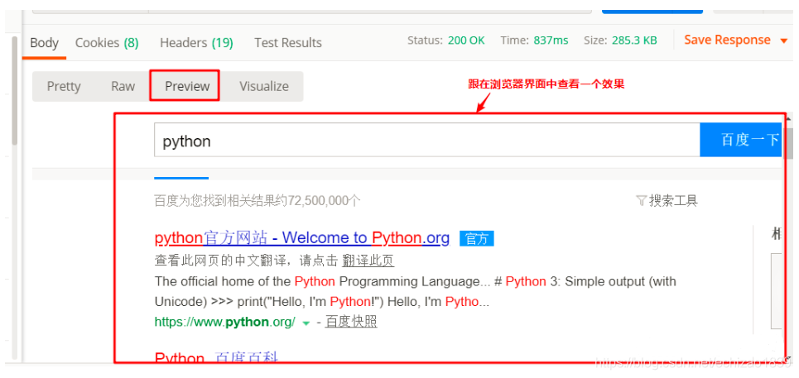The height and width of the screenshot is (378, 799).
Task: Click the Time 837ms value
Action: [x=551, y=41]
